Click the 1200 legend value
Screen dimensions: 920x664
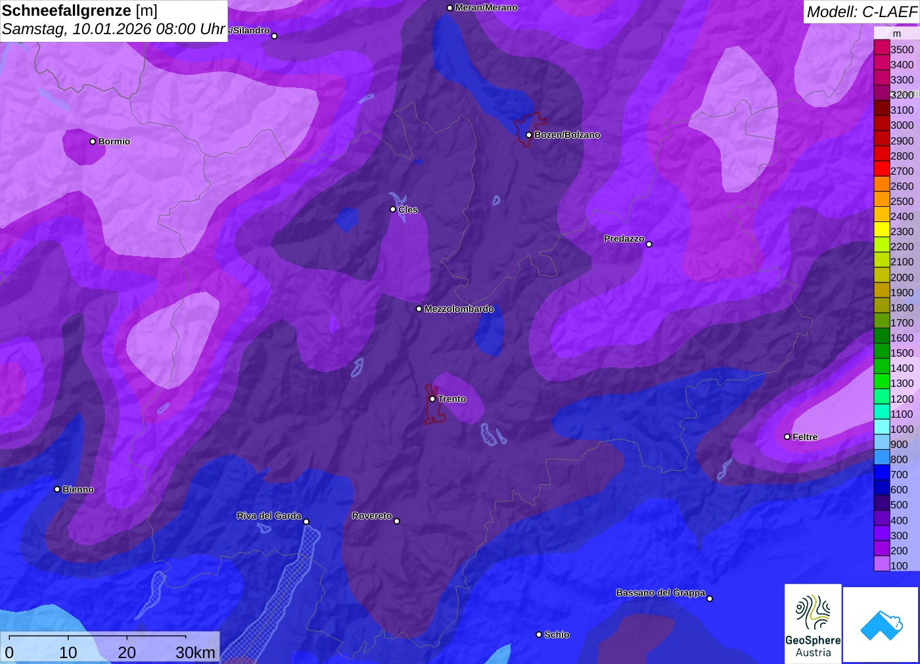[x=902, y=399]
